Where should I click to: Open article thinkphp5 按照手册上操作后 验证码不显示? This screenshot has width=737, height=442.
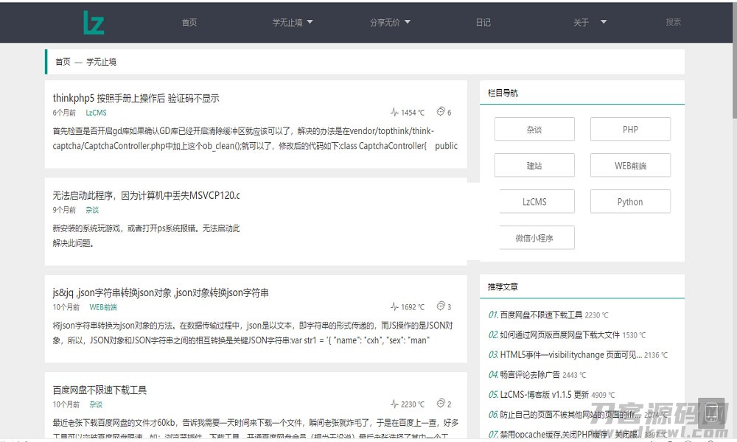point(136,98)
